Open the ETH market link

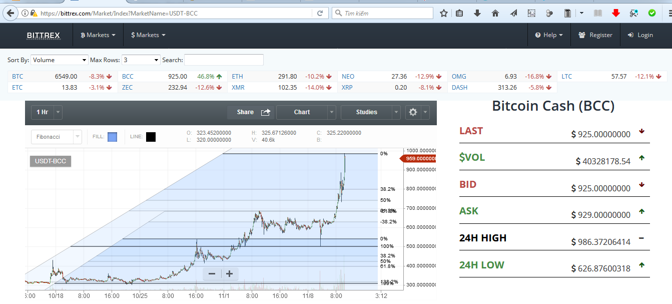(237, 77)
